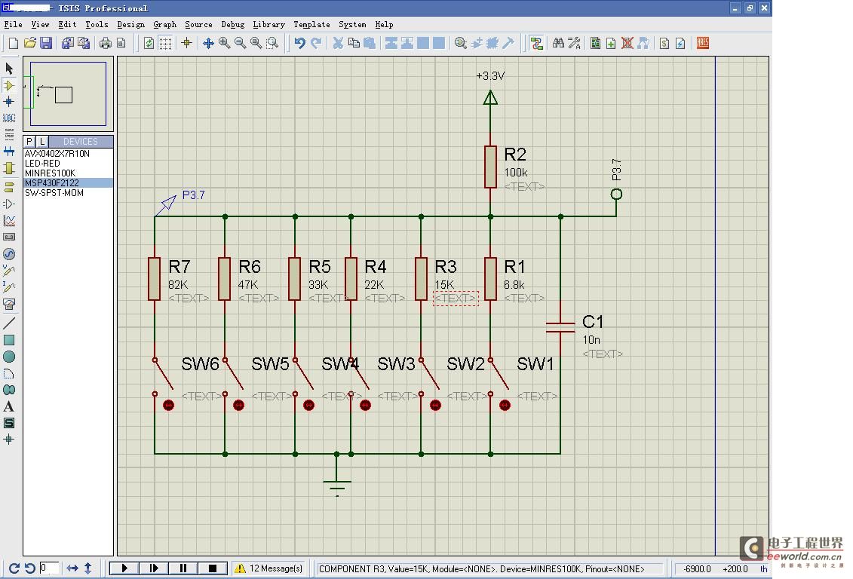853x579 pixels.
Task: Click the Pan center view icon
Action: click(x=208, y=43)
